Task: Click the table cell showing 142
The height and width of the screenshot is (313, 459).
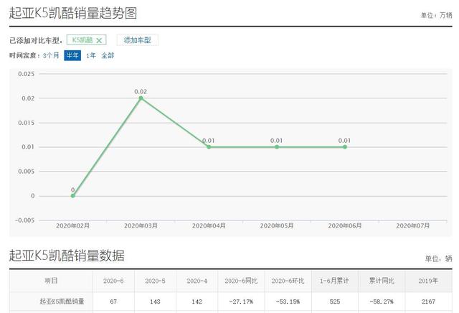Action: tap(197, 302)
